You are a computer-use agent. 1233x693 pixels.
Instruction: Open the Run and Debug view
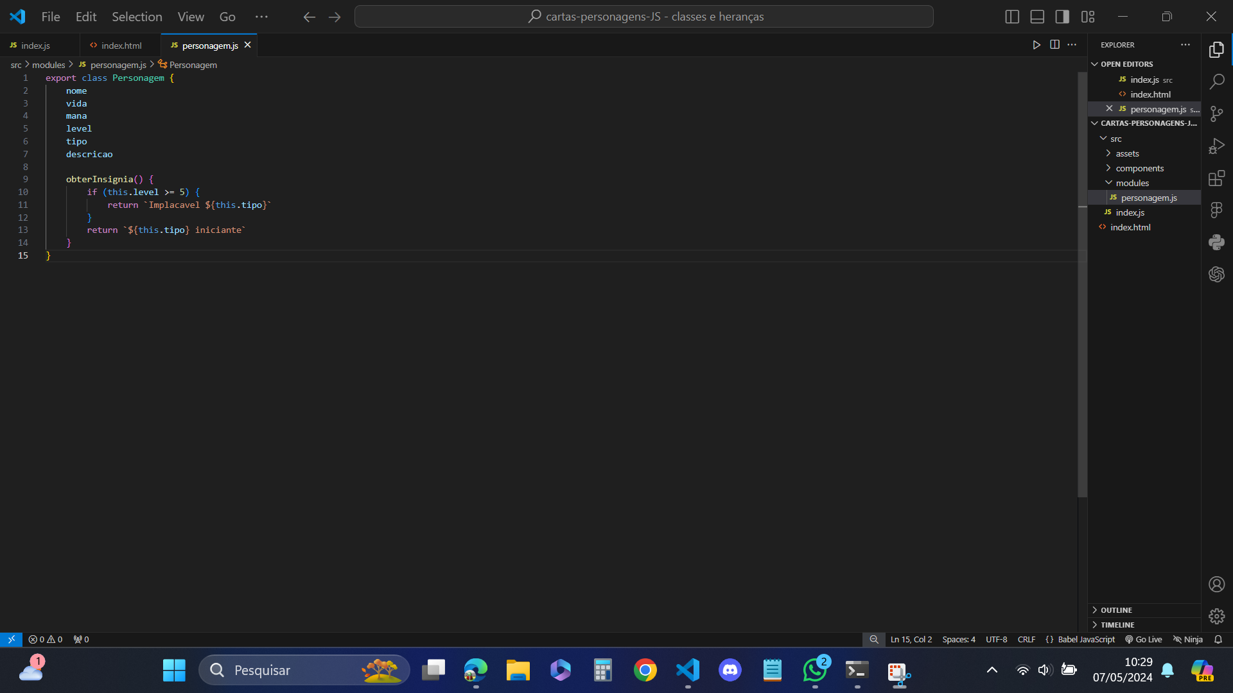[x=1216, y=146]
